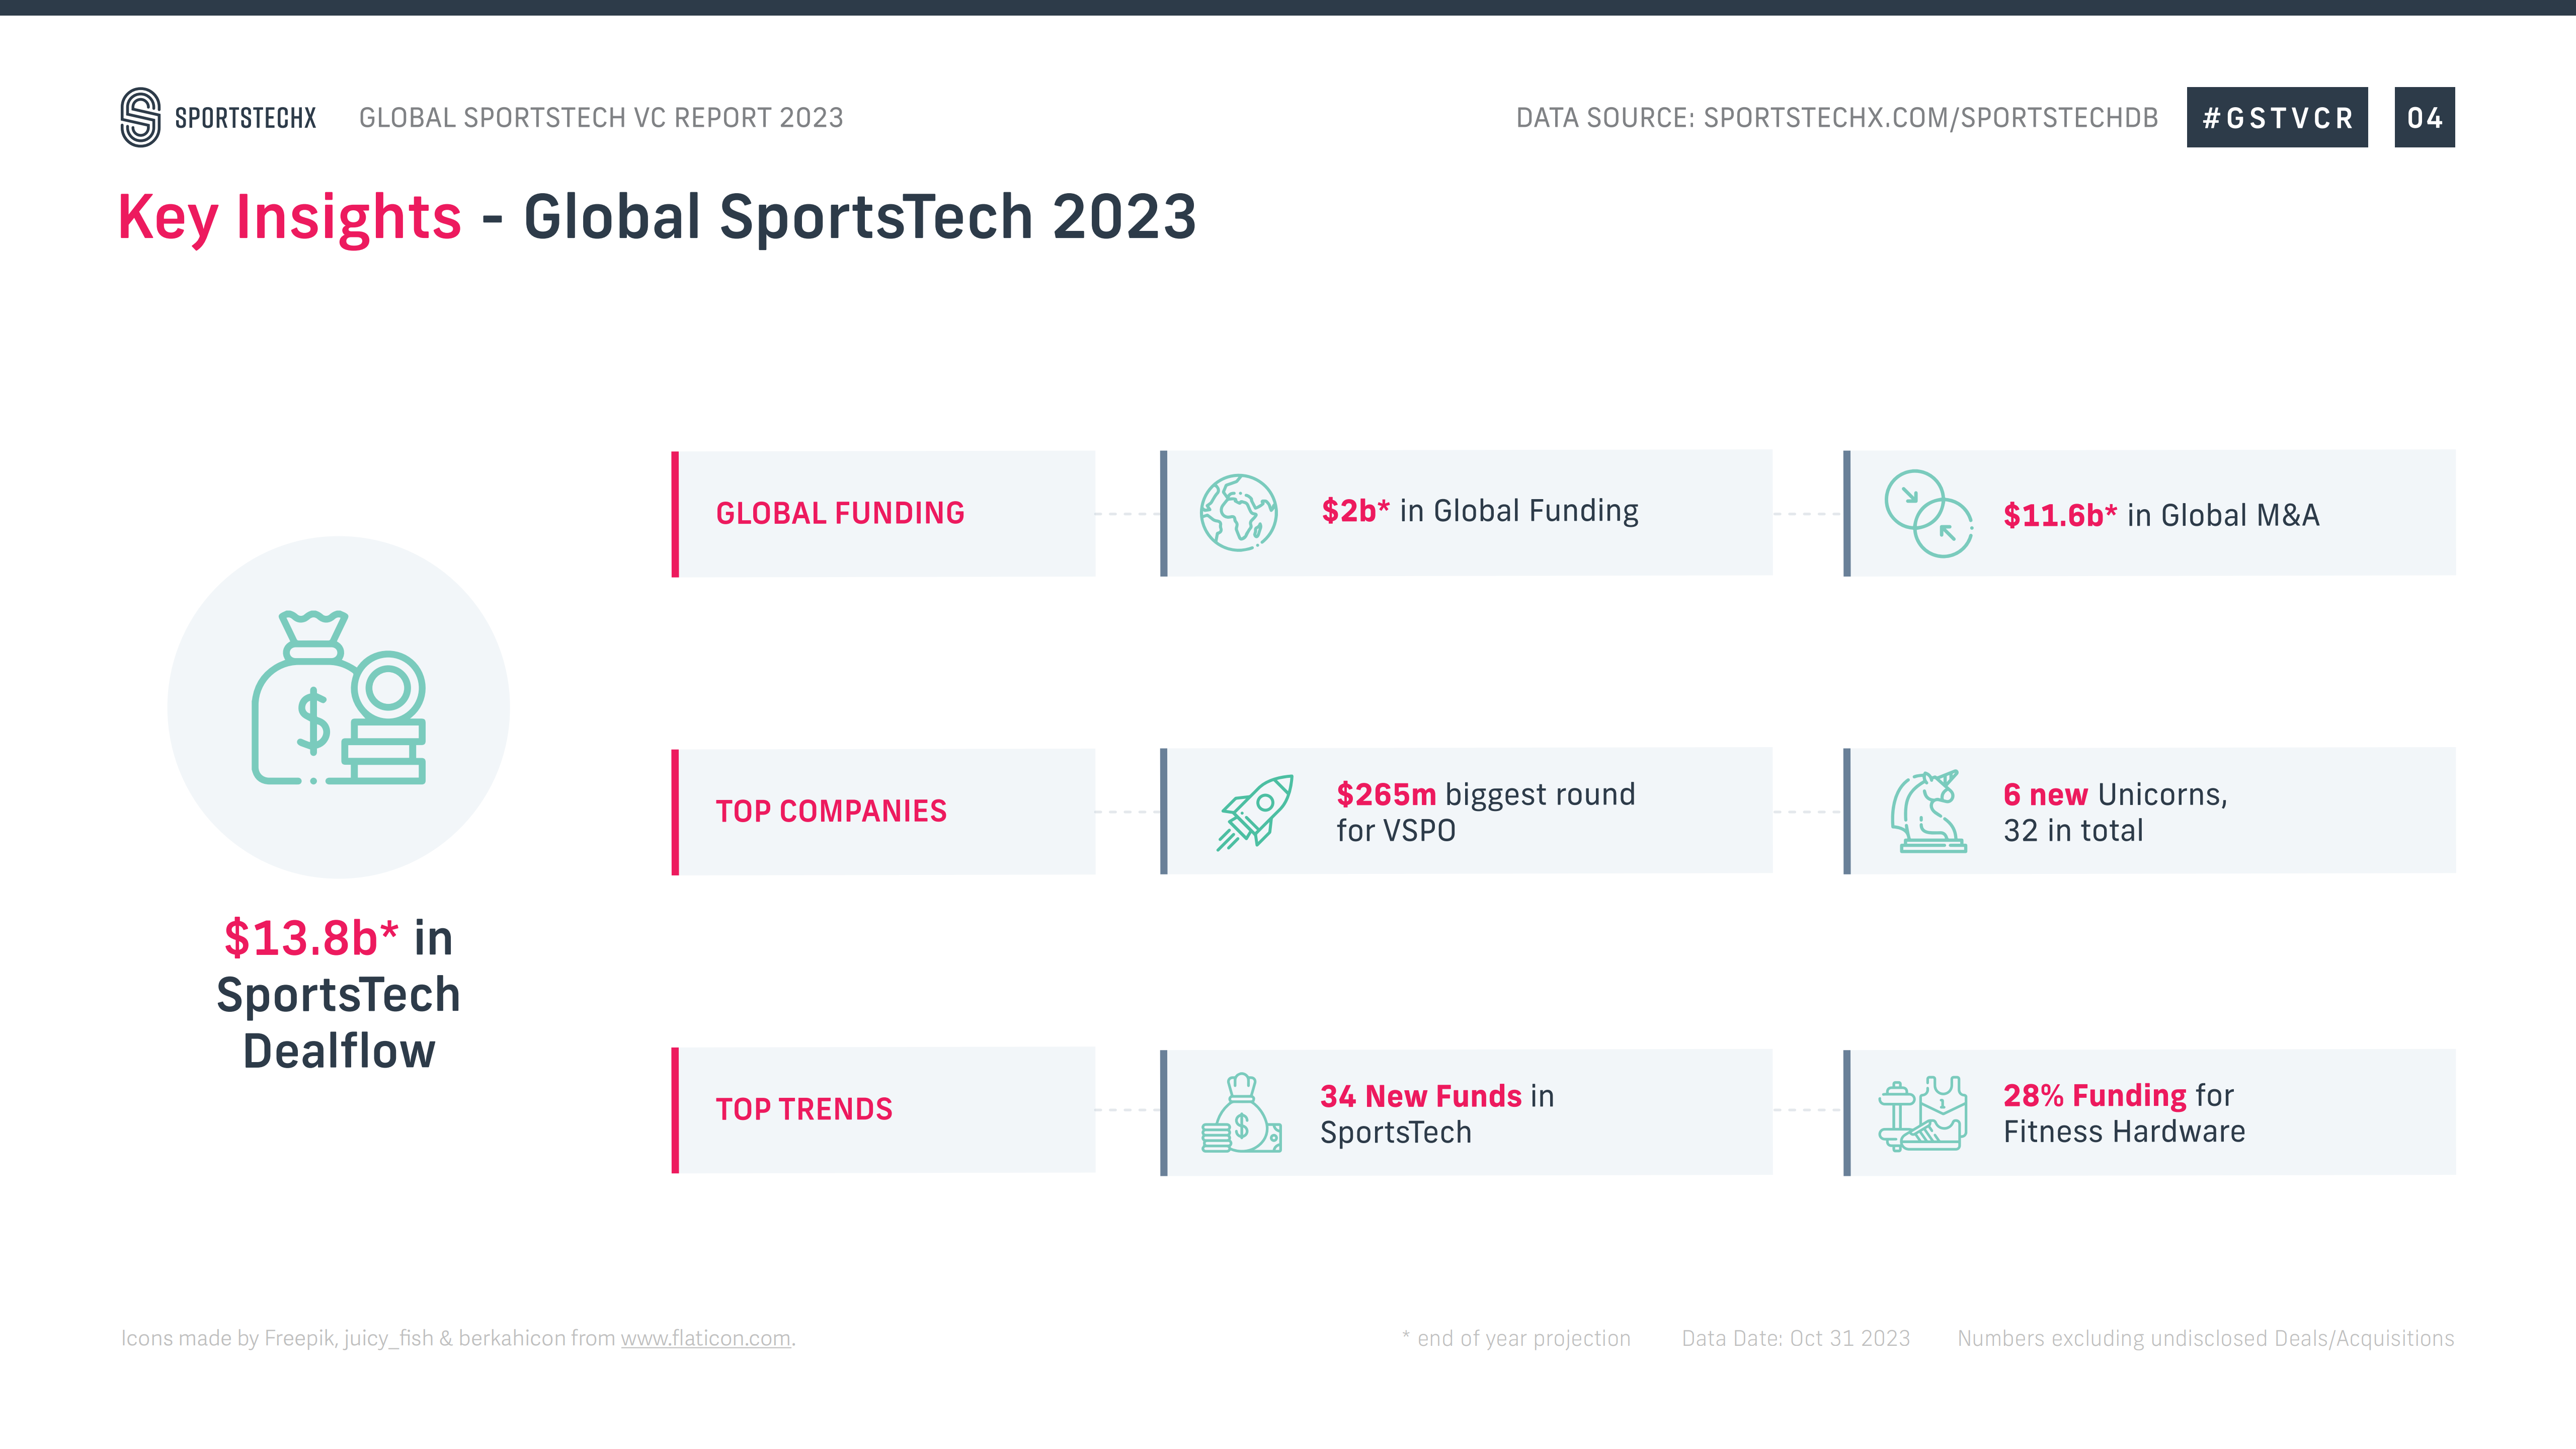Image resolution: width=2576 pixels, height=1449 pixels.
Task: Click the money bag New Funds icon
Action: coord(1241,1113)
